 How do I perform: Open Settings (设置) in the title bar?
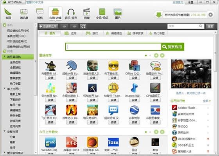coord(191,2)
